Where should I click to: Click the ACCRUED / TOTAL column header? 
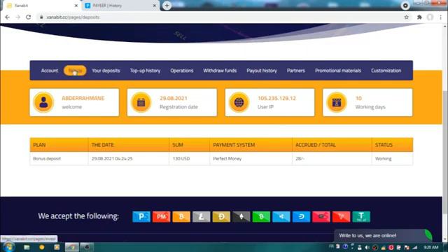(x=332, y=145)
